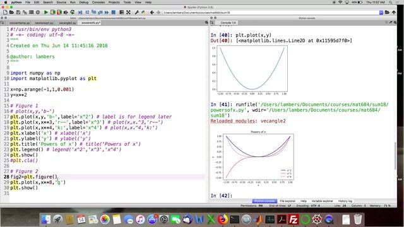Image resolution: width=404 pixels, height=227 pixels.
Task: Open Spotlight search in menu bar
Action: click(x=391, y=2)
